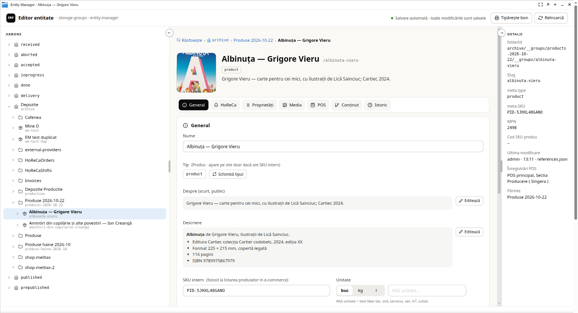Switch to the Istoric tab
578x313 pixels.
[377, 105]
